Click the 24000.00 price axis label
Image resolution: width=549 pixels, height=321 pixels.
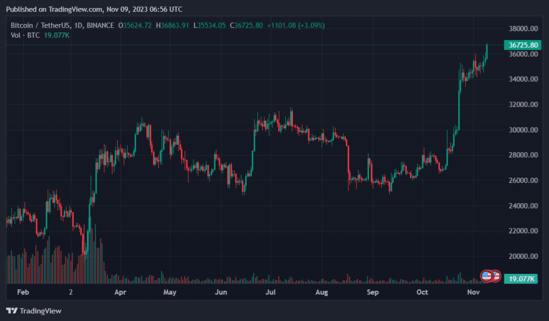pyautogui.click(x=523, y=206)
